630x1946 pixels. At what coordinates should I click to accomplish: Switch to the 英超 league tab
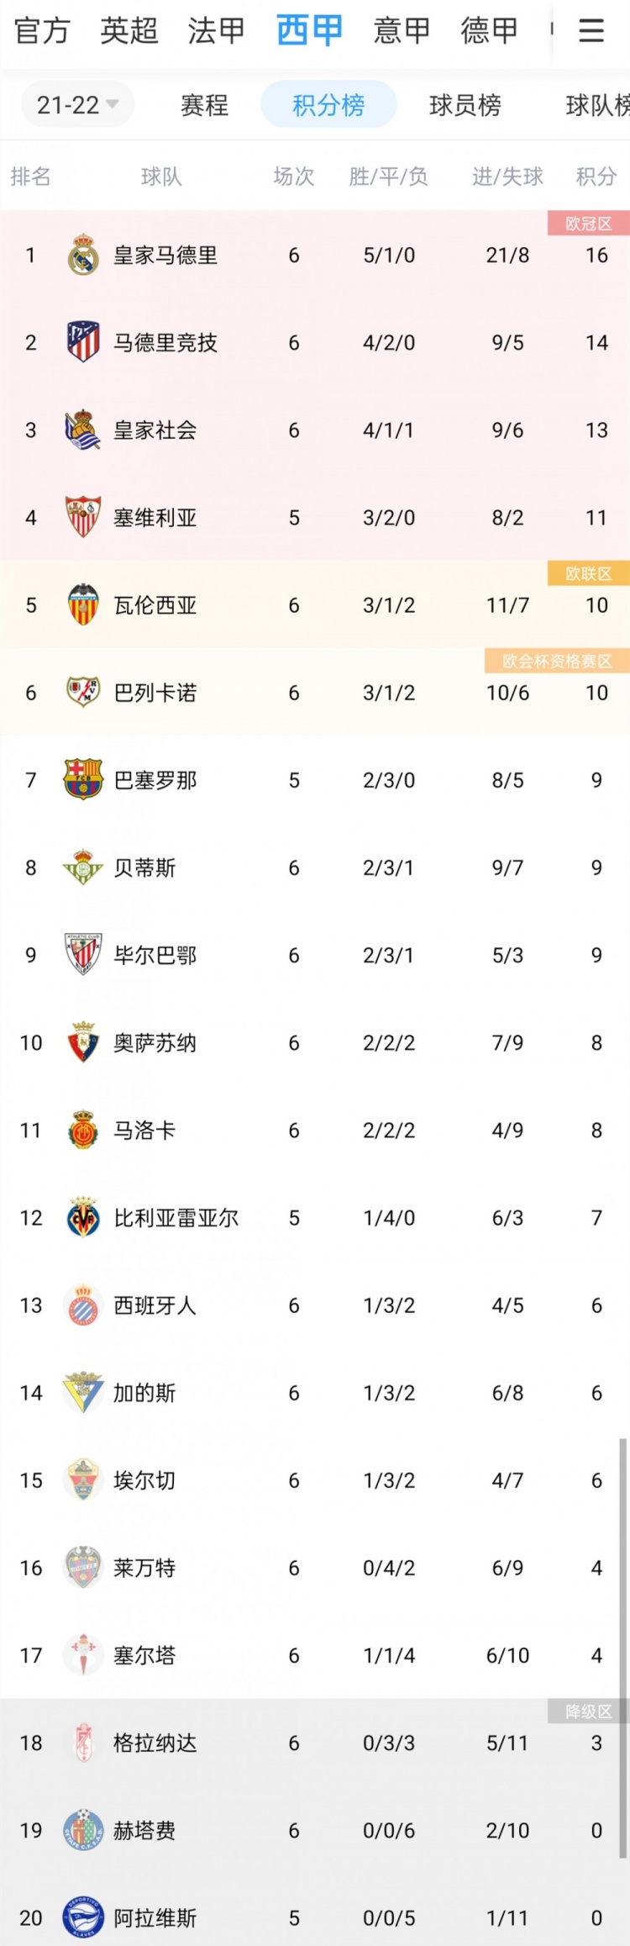[x=129, y=30]
